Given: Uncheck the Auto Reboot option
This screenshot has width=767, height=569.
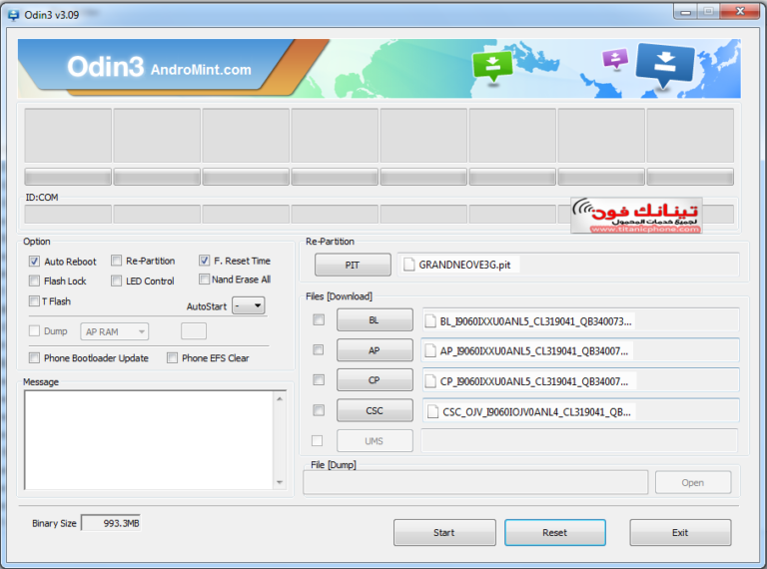Looking at the screenshot, I should click(x=34, y=261).
